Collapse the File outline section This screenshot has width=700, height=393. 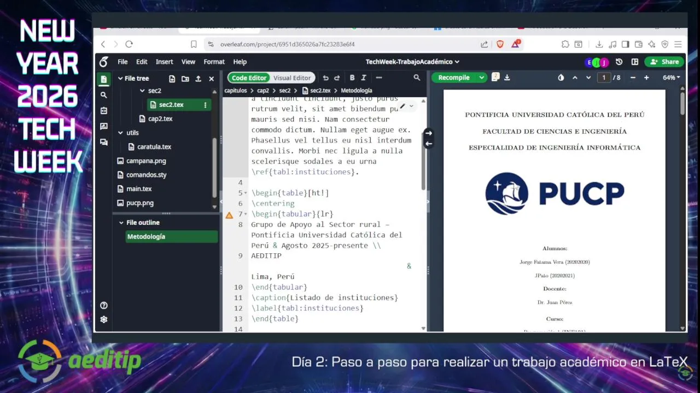pos(121,223)
